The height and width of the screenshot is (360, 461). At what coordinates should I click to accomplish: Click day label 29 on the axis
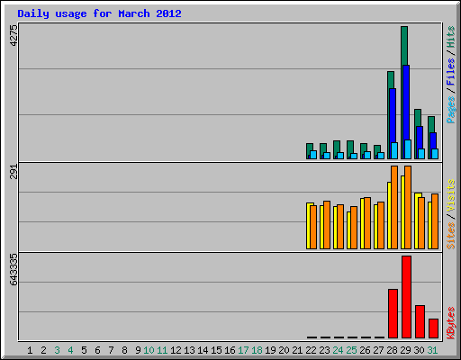point(405,350)
